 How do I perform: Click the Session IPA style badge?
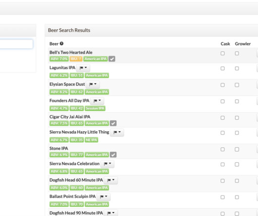pos(95,108)
